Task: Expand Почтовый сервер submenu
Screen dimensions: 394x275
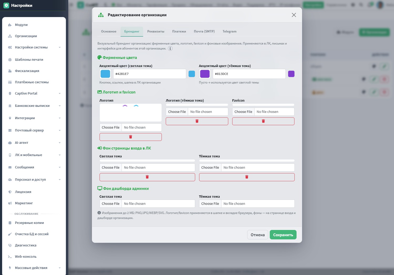Action: pos(34,130)
